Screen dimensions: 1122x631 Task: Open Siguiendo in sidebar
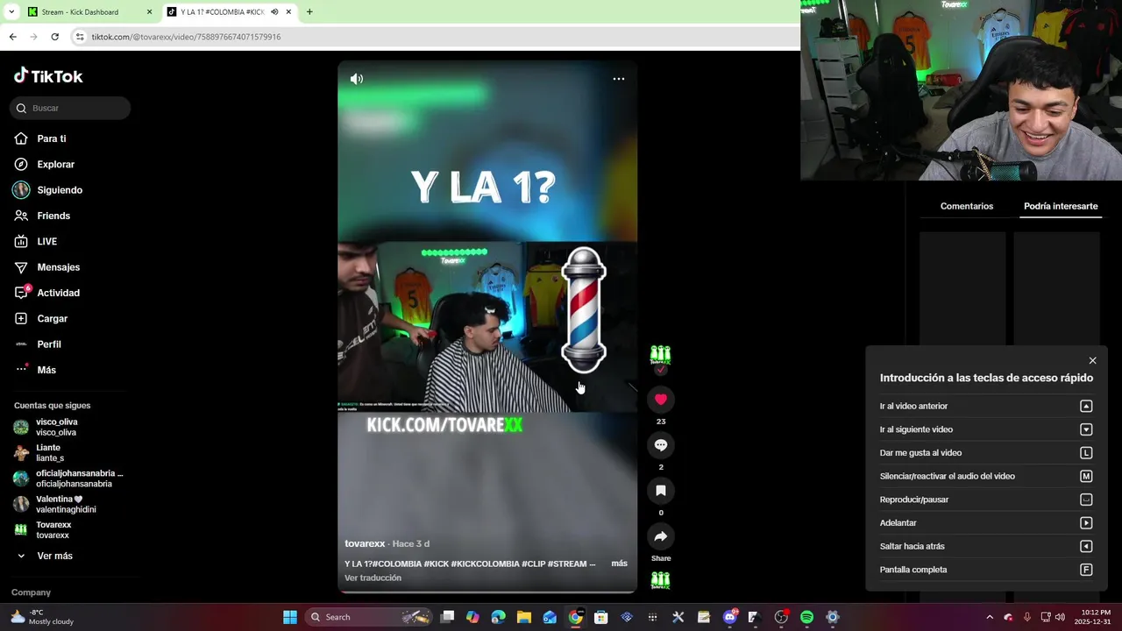[x=60, y=190]
